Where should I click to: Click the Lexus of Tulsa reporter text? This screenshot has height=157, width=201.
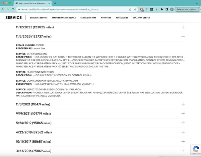pos(39,49)
